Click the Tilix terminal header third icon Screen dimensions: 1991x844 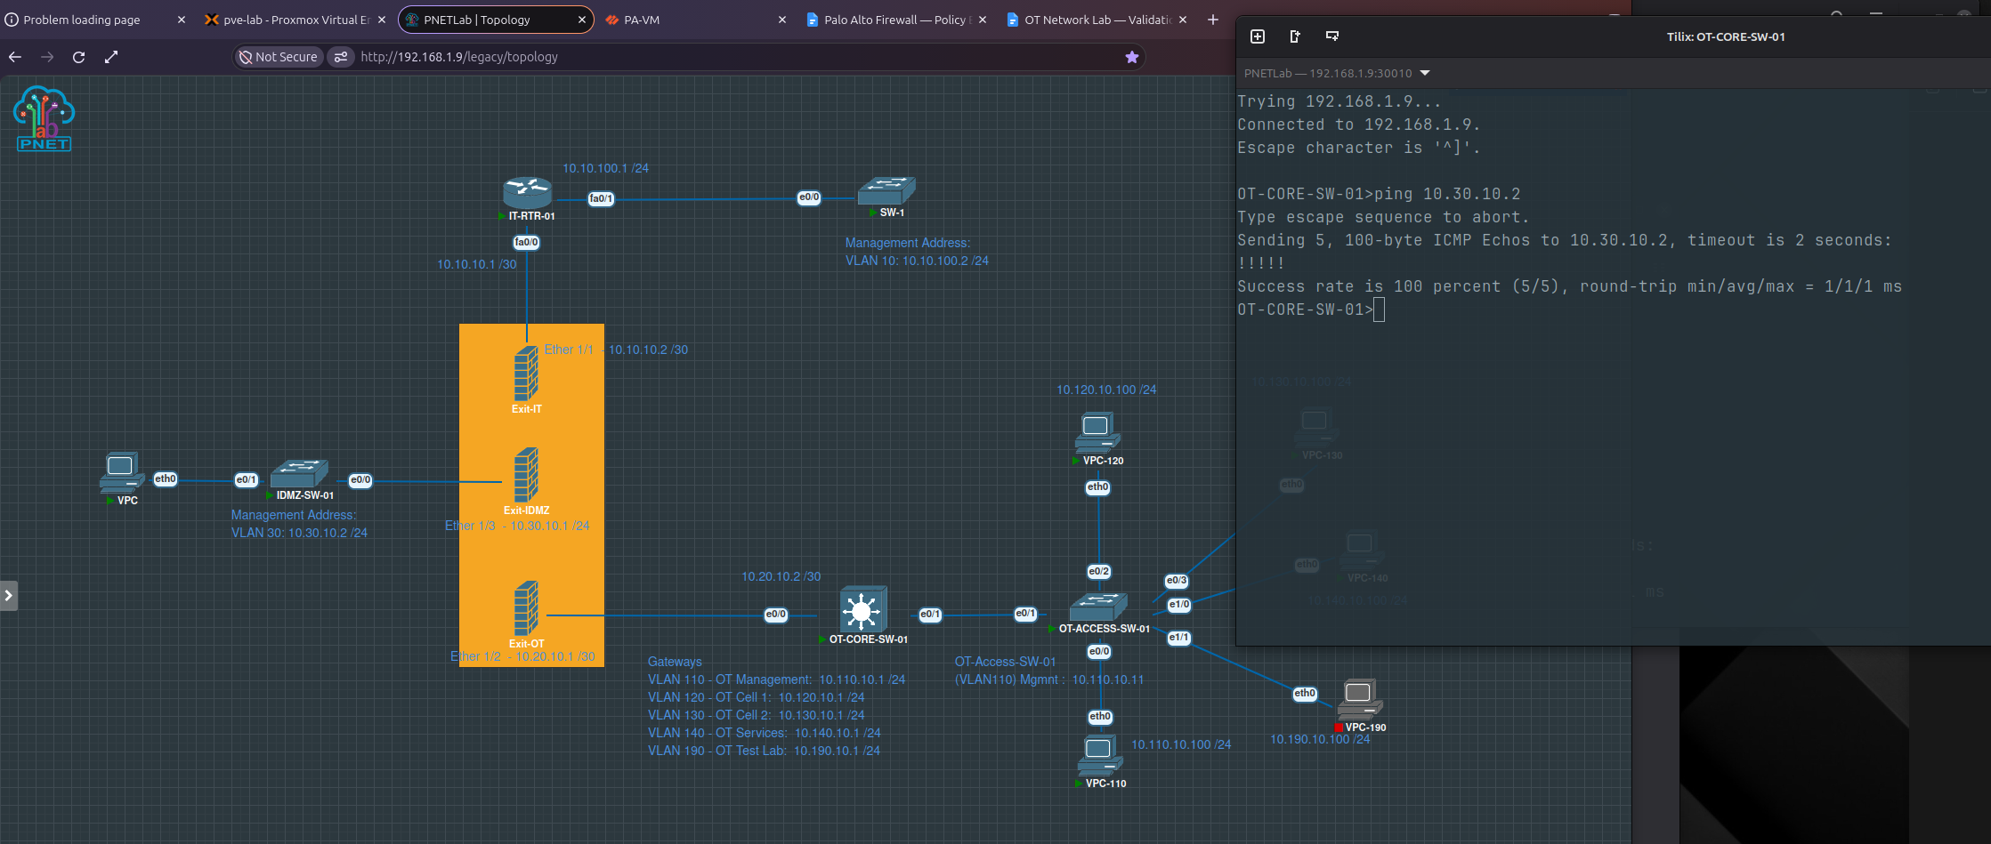[1332, 36]
